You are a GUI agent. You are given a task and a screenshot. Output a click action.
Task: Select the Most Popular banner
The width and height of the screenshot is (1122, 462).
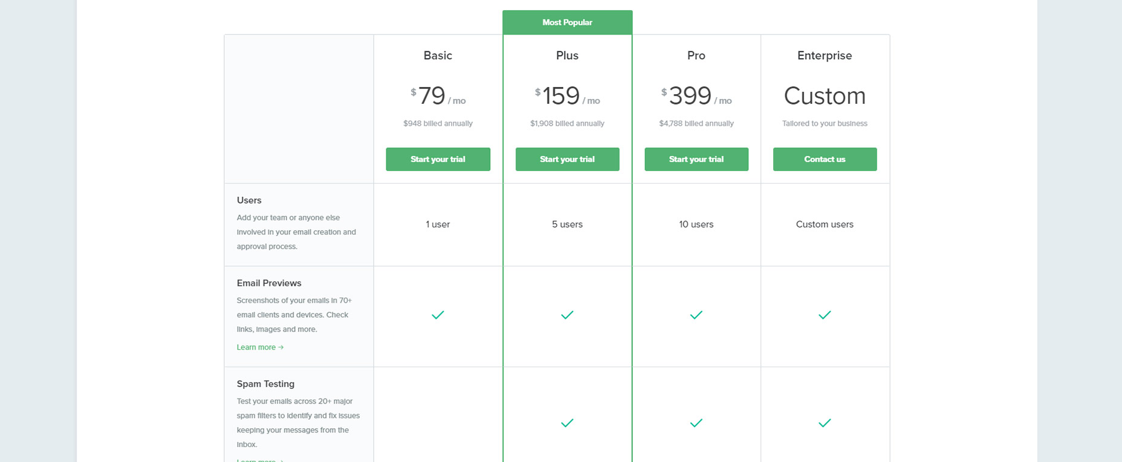point(567,22)
